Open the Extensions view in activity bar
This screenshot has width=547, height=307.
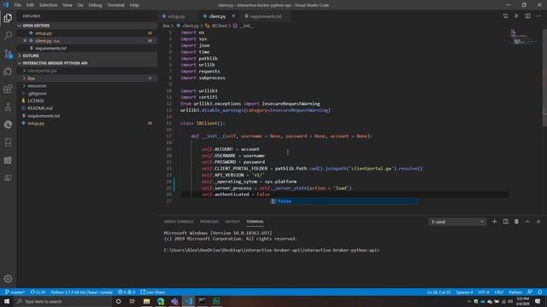click(x=8, y=89)
